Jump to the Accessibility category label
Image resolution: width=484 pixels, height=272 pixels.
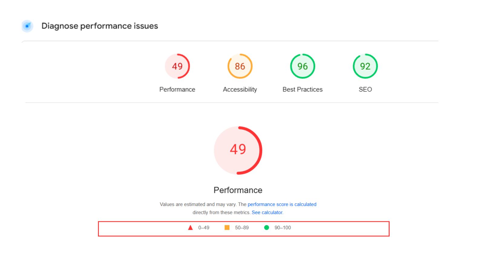point(240,89)
